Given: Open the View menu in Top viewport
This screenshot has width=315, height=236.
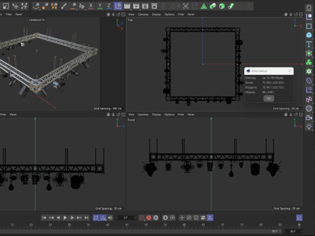Looking at the screenshot, I should (x=131, y=14).
